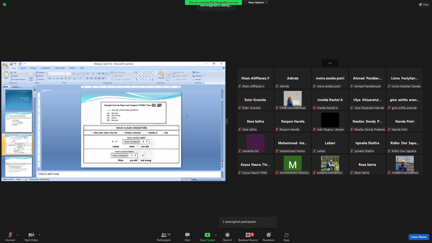Select Ilham Aliffianzo.Y participant tile
Image resolution: width=432 pixels, height=243 pixels.
tap(255, 78)
